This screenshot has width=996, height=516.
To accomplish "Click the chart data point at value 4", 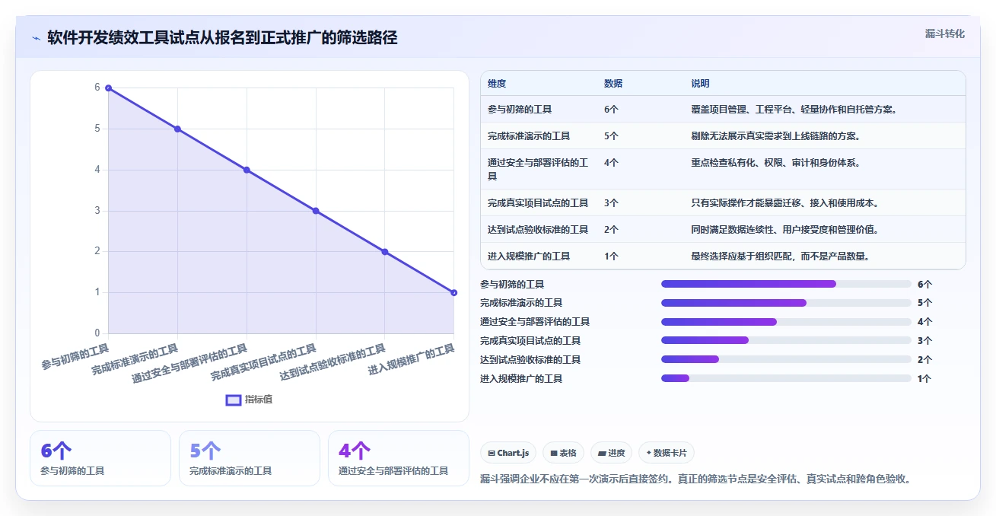I will point(247,170).
